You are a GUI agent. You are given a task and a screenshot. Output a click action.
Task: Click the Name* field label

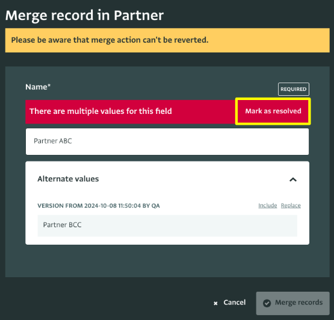pos(38,87)
